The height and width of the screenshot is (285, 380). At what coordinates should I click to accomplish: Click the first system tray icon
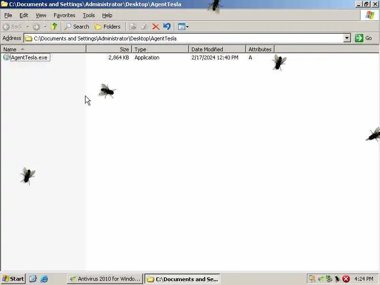312,279
